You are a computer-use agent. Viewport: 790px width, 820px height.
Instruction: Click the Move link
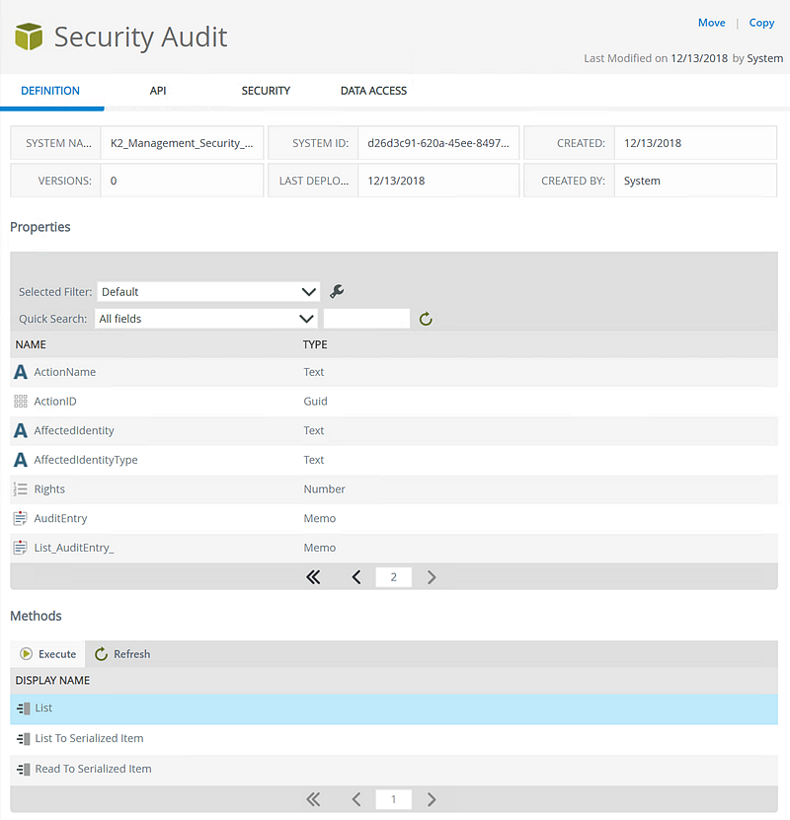point(711,23)
